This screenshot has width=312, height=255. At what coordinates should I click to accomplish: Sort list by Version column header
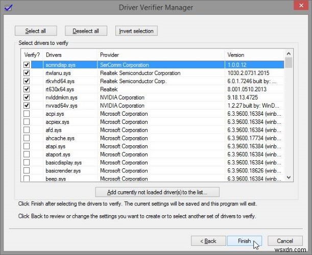(254, 55)
